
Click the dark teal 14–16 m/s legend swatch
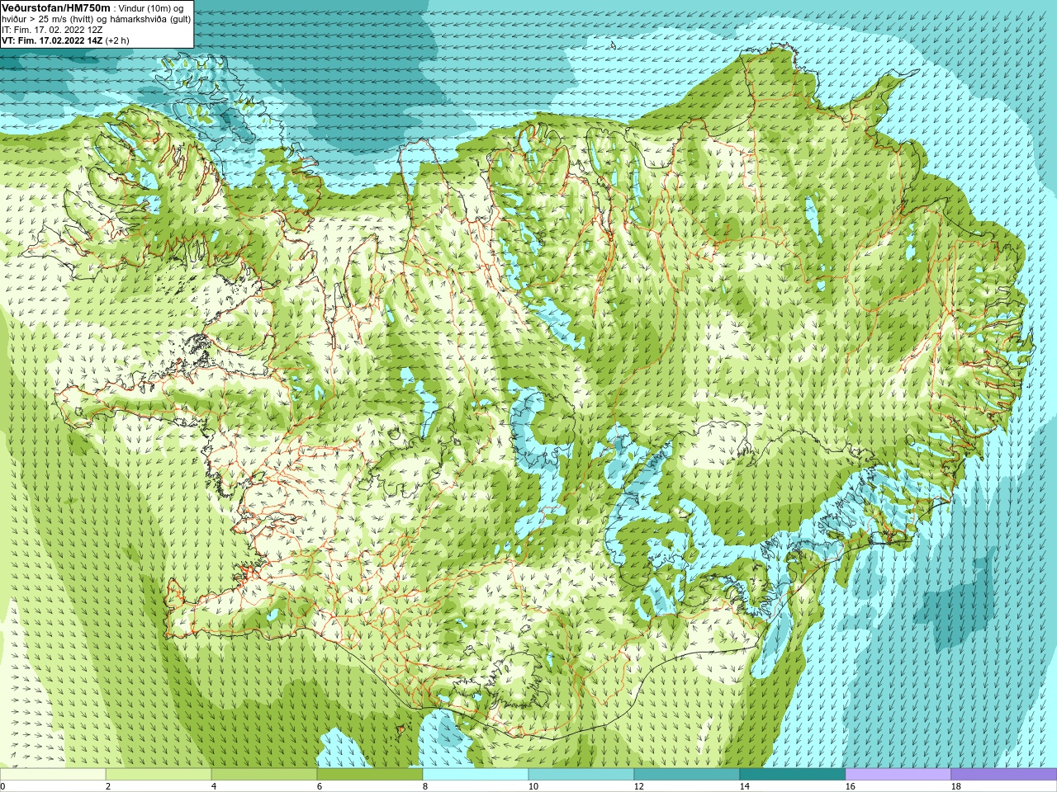793,775
